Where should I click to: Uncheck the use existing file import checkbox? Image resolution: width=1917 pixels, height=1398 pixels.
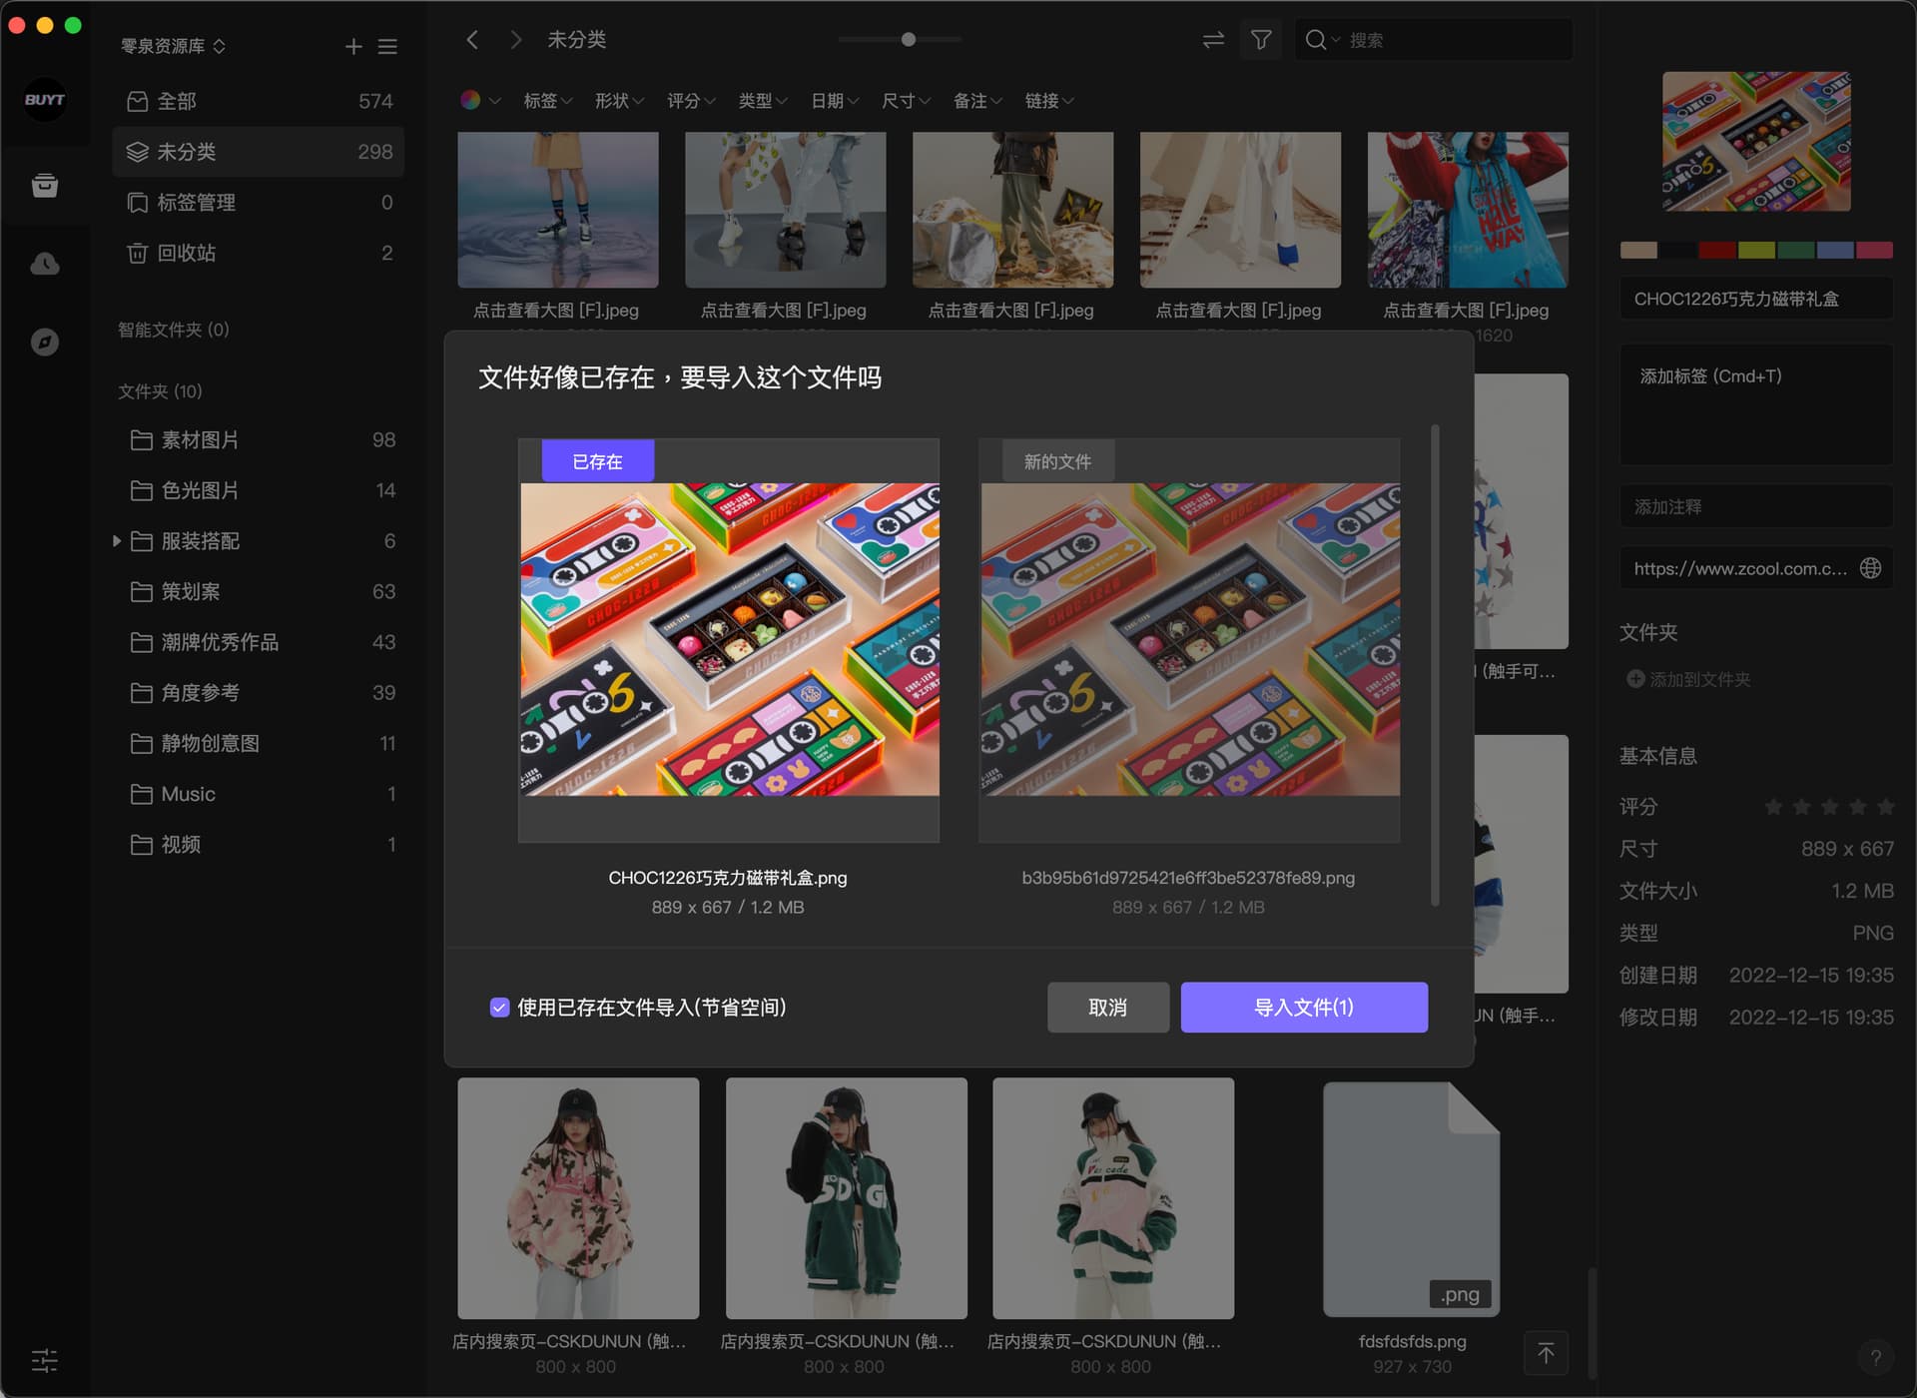[500, 1008]
